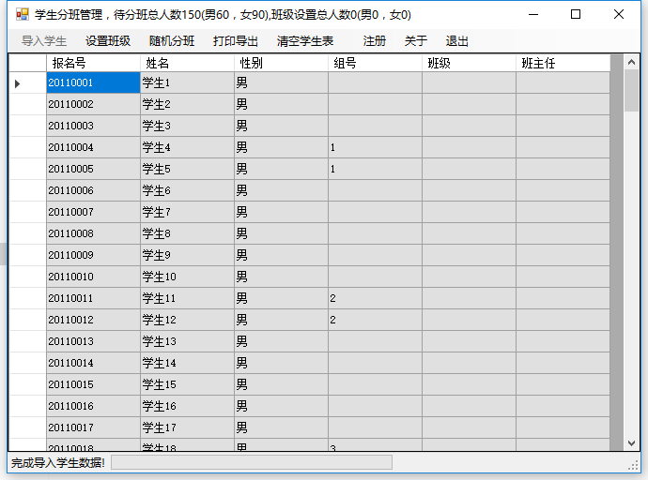Select cell 20110016

click(93, 406)
